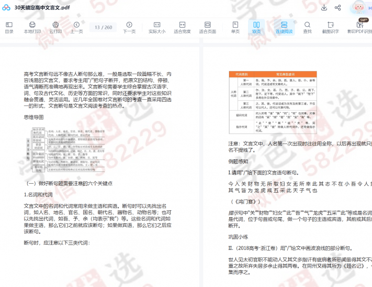
Task: Click the line 其气皆为龙虎成五采此天子气也
Action: [273, 190]
